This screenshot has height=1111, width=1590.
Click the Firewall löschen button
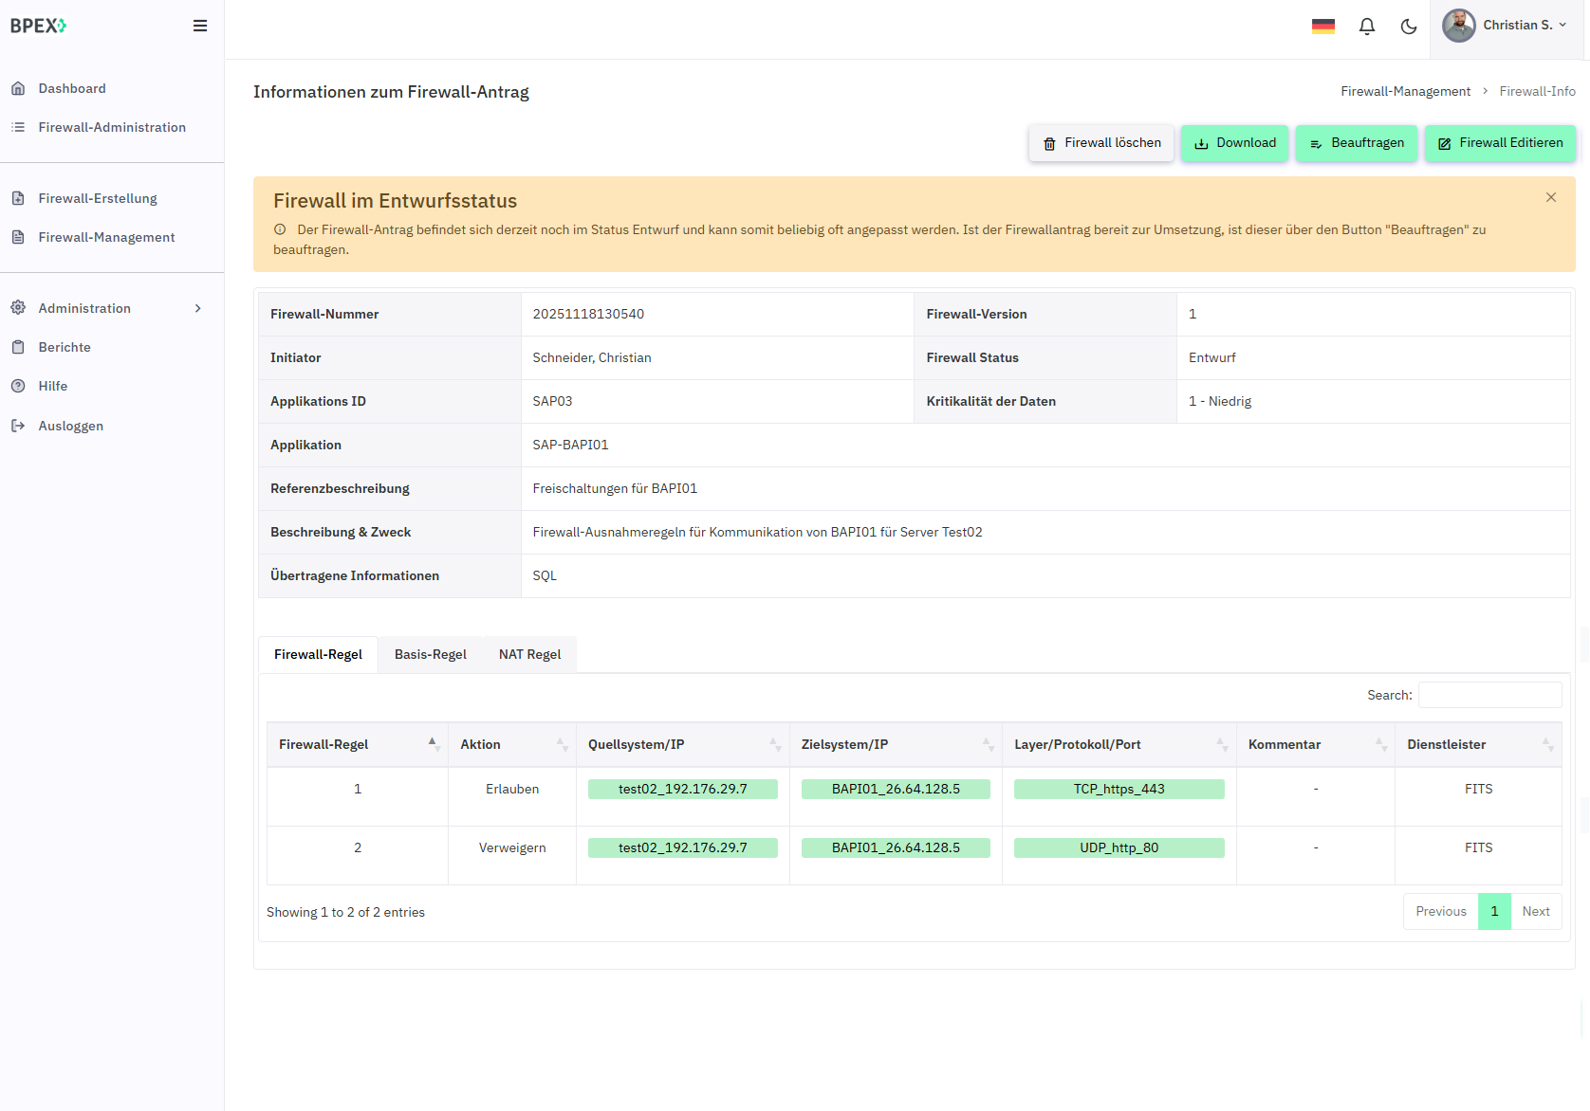pos(1101,143)
